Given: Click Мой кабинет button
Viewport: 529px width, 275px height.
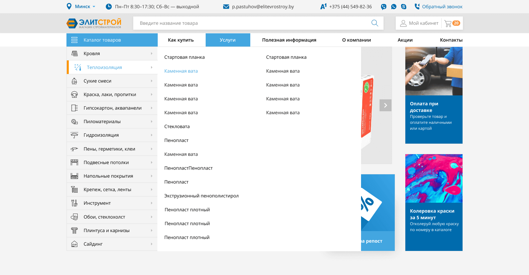Looking at the screenshot, I should [419, 23].
